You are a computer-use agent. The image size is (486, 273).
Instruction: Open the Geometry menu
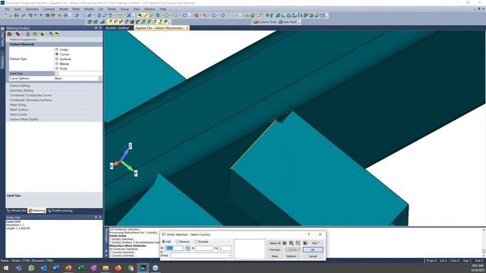coord(32,9)
